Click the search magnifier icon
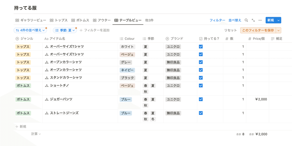 tap(246, 20)
